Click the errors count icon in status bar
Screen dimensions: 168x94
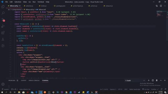tap(13, 89)
